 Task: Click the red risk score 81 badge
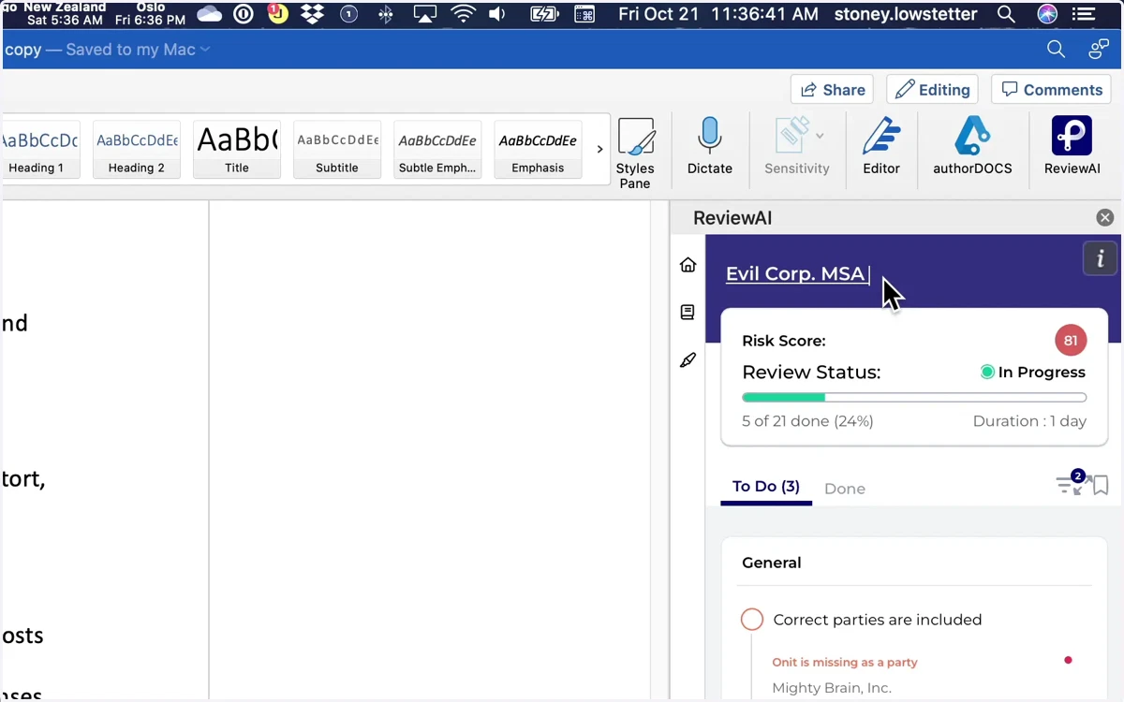[x=1071, y=341]
